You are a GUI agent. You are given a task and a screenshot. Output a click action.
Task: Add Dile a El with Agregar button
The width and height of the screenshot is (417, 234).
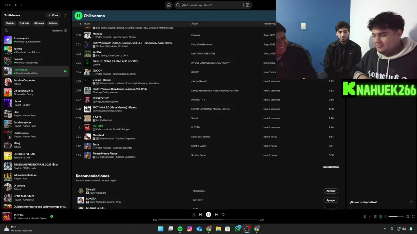331,191
